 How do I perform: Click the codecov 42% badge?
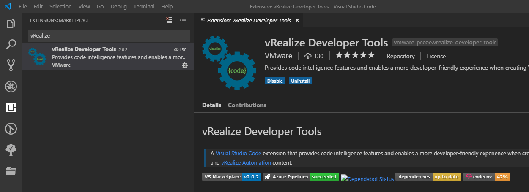(x=487, y=177)
